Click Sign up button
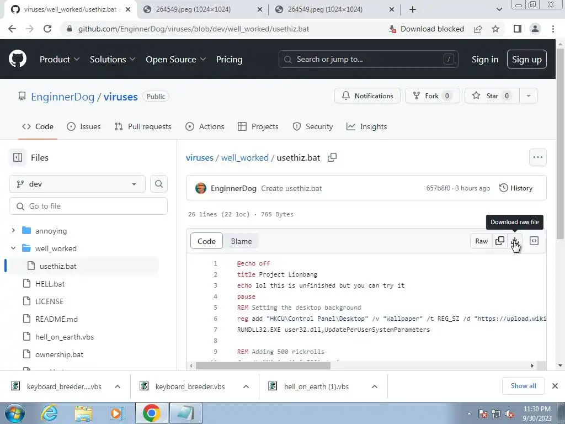 point(526,59)
